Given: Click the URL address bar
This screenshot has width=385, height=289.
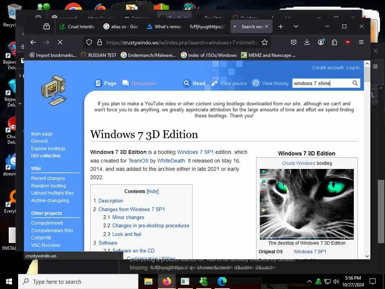Looking at the screenshot, I should pyautogui.click(x=182, y=43).
